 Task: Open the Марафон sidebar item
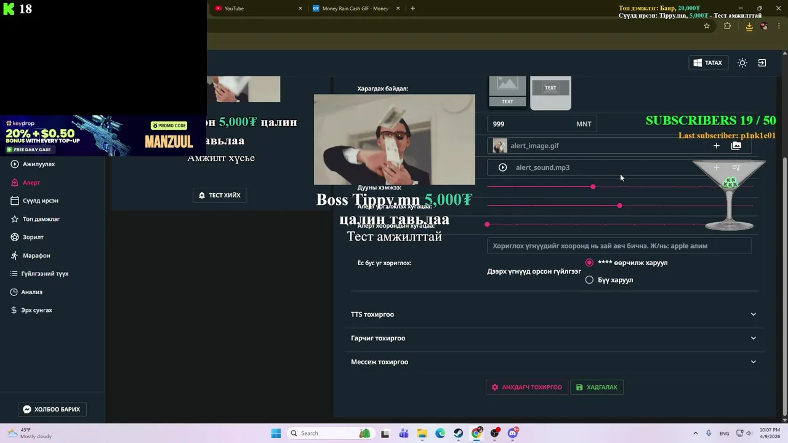coord(31,255)
